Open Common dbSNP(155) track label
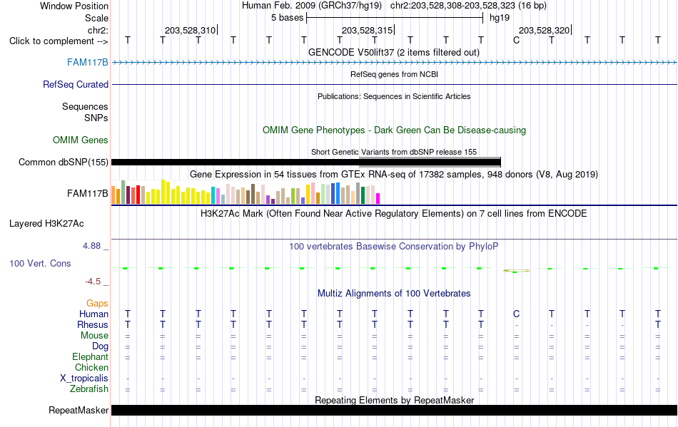This screenshot has height=427, width=678. tap(64, 163)
